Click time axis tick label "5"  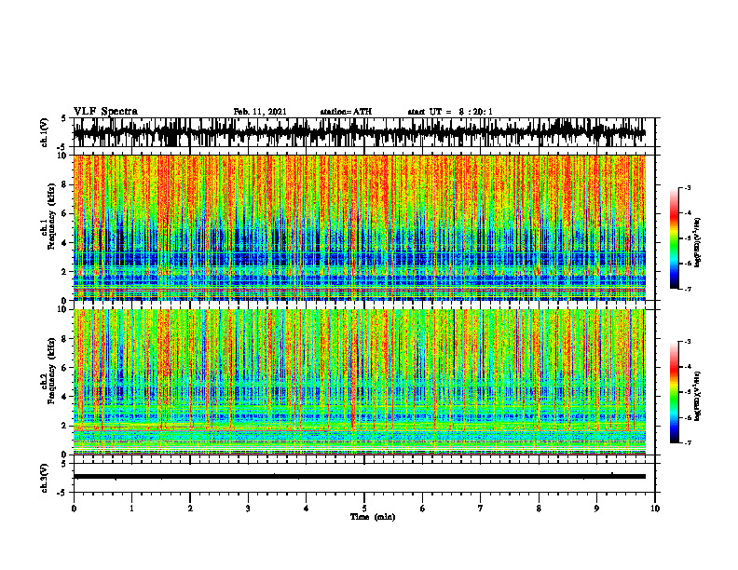tap(364, 509)
